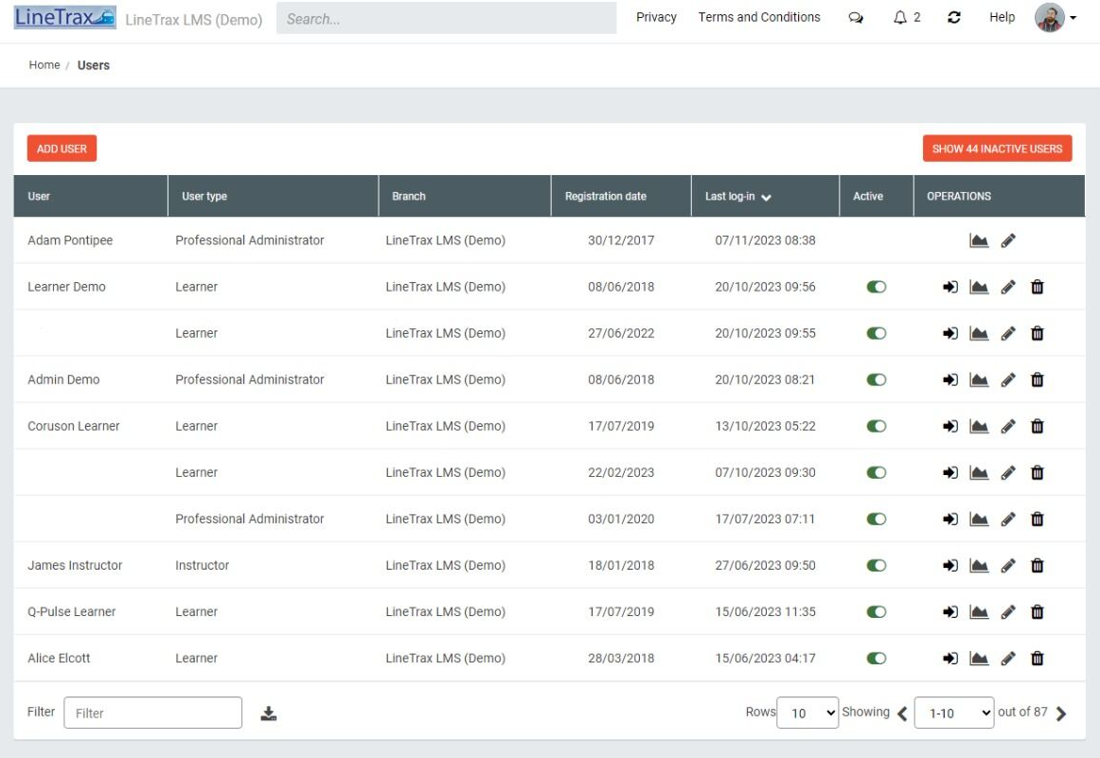Screen dimensions: 1100x758
Task: Open Terms and Conditions
Action: tap(759, 17)
